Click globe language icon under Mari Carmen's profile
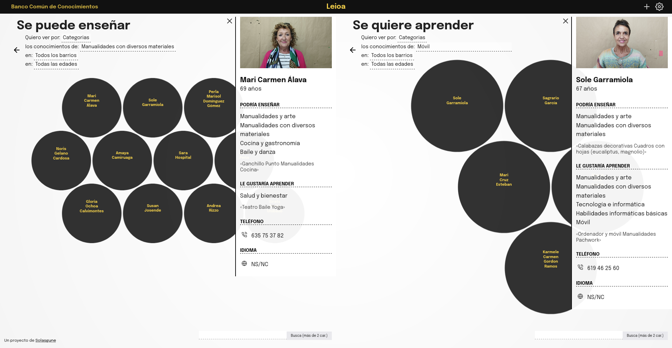Screen dimensions: 672x348 tap(244, 264)
